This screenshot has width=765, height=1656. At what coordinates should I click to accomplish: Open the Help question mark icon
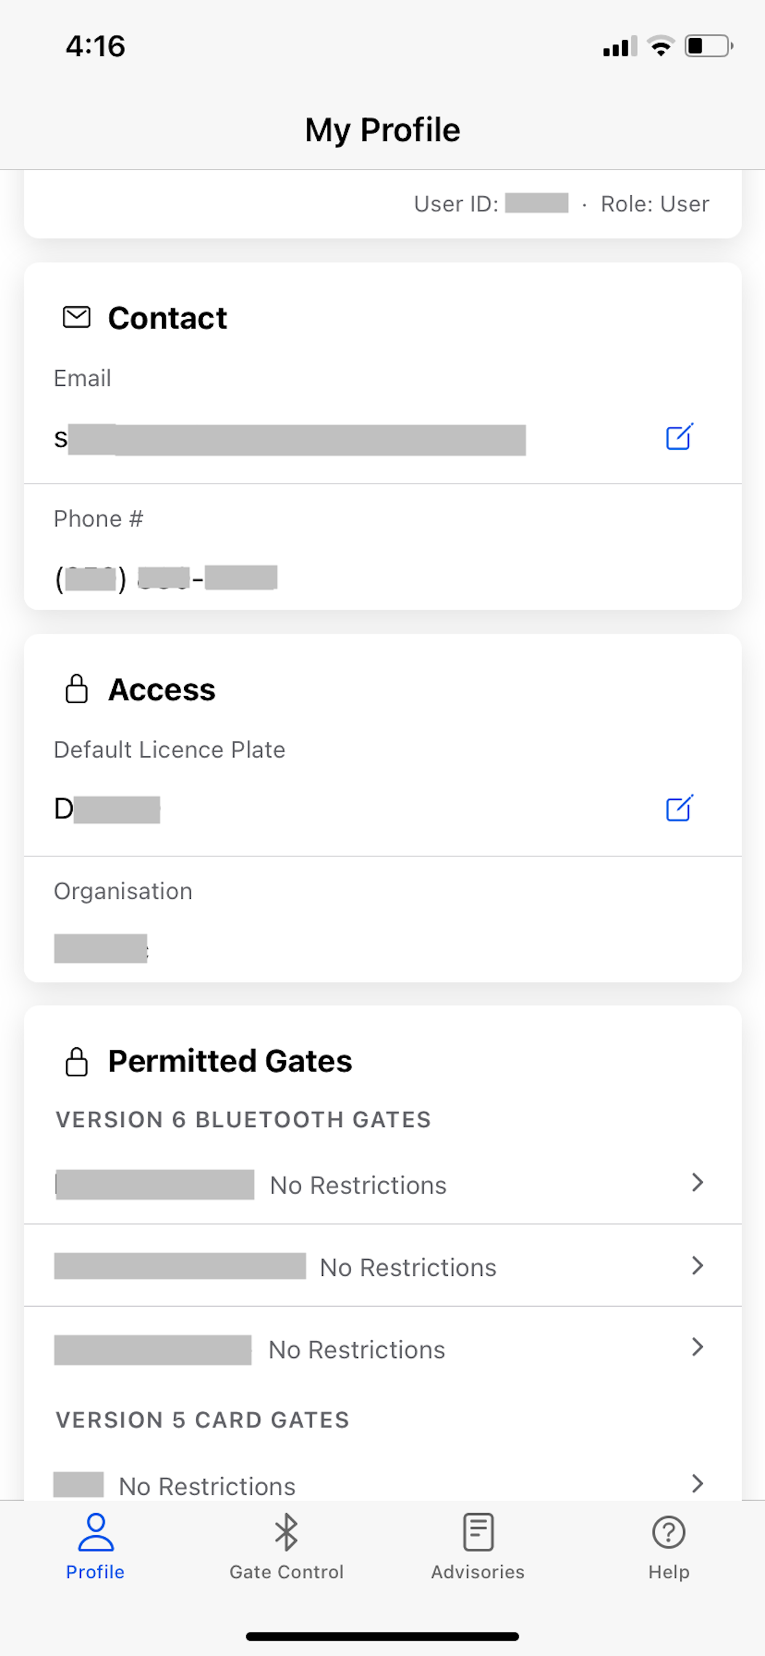click(x=668, y=1532)
